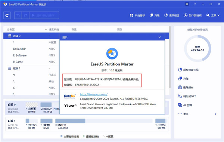The width and height of the screenshot is (224, 142).
Task: Select the D: BackUP 89.44 GB block
Action: coord(50,108)
